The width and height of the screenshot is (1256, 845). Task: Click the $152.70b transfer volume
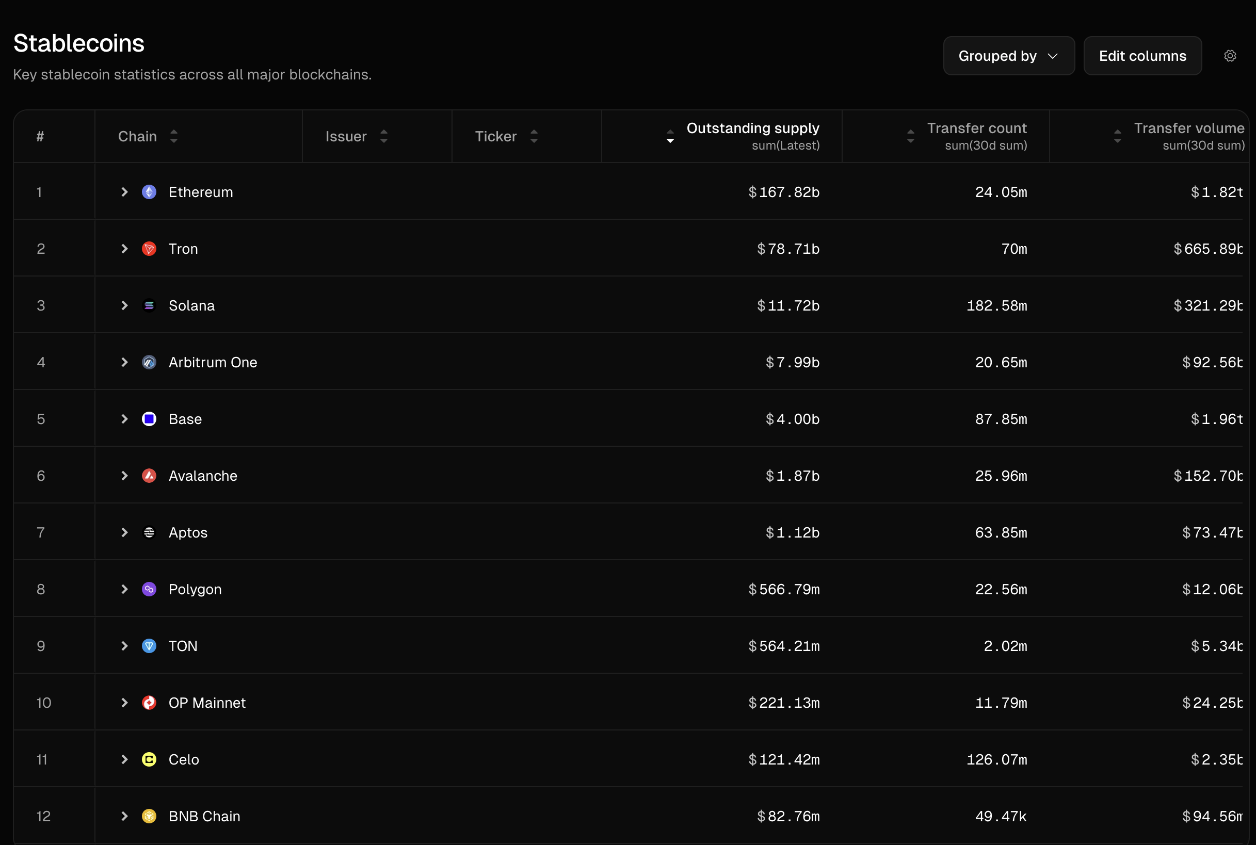(x=1207, y=476)
